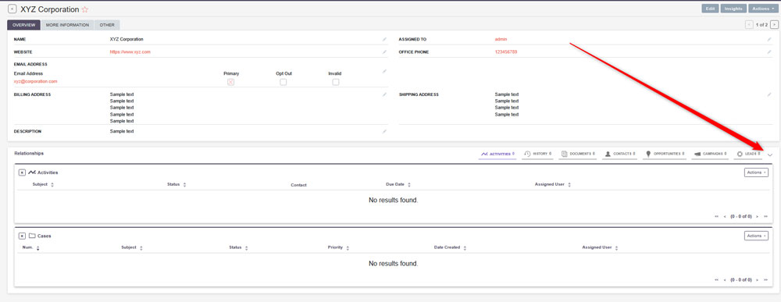Expand relationships list chevron
Screen dimensions: 781x302
770,155
